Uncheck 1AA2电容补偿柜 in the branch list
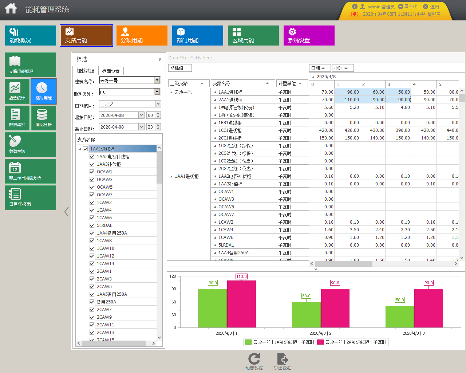The width and height of the screenshot is (466, 373). [92, 156]
